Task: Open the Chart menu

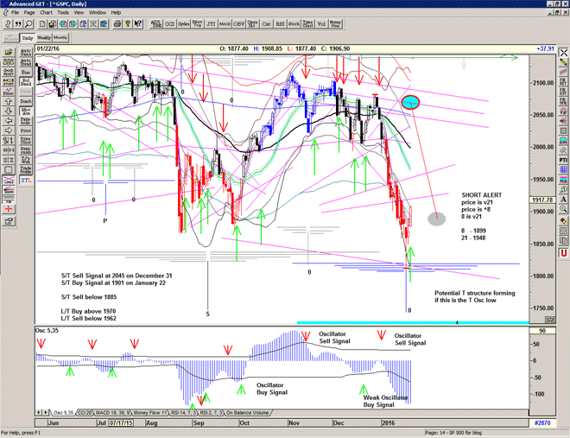Action: 46,13
